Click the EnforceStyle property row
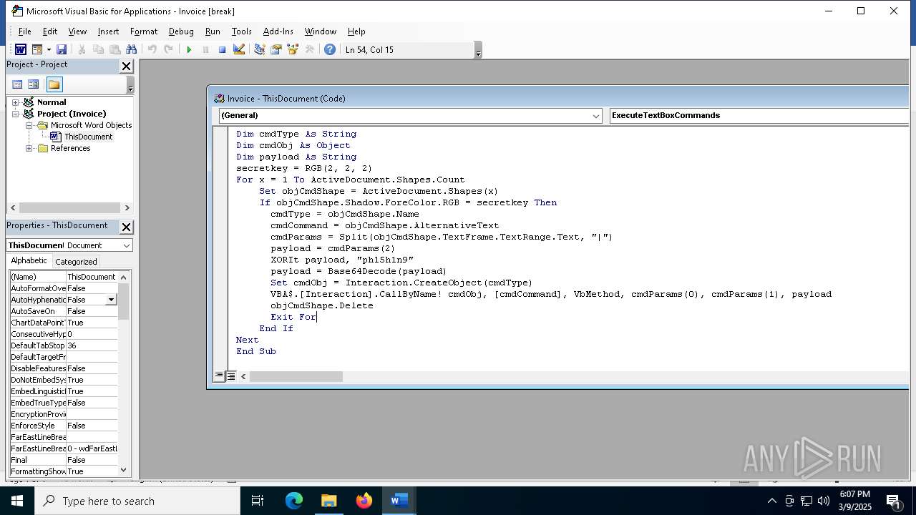The height and width of the screenshot is (515, 916). [x=64, y=426]
